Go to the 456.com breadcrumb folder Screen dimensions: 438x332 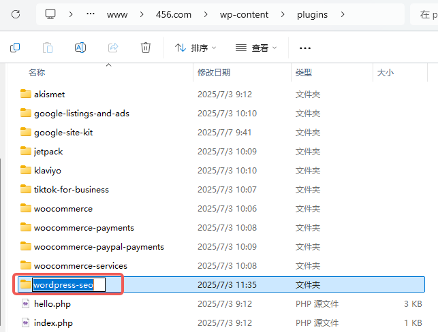[174, 14]
